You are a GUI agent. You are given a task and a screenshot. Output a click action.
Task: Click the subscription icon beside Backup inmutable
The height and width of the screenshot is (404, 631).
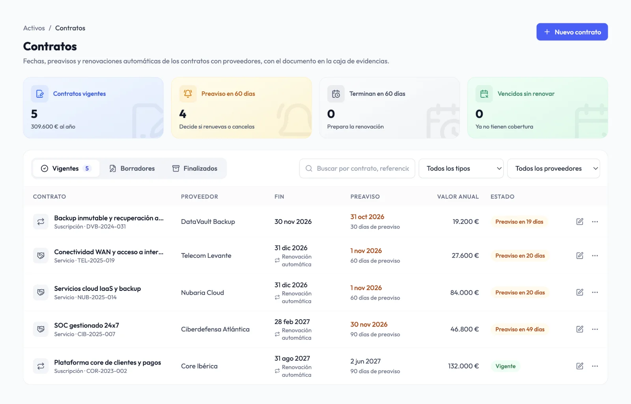(41, 222)
